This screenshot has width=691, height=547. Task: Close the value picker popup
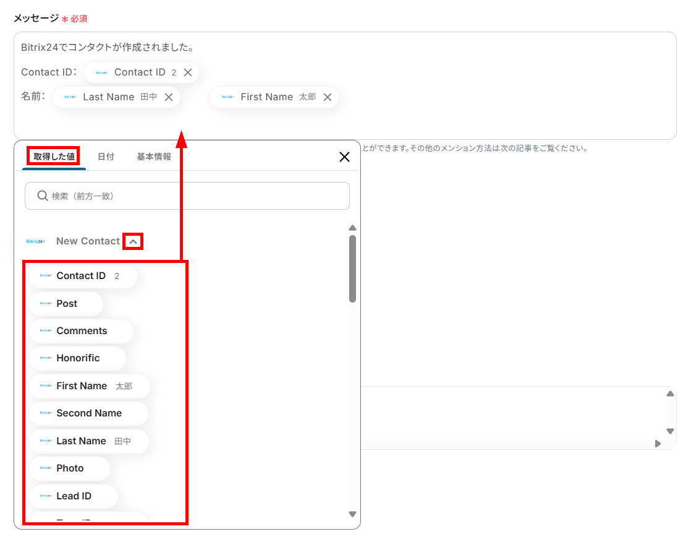click(345, 157)
